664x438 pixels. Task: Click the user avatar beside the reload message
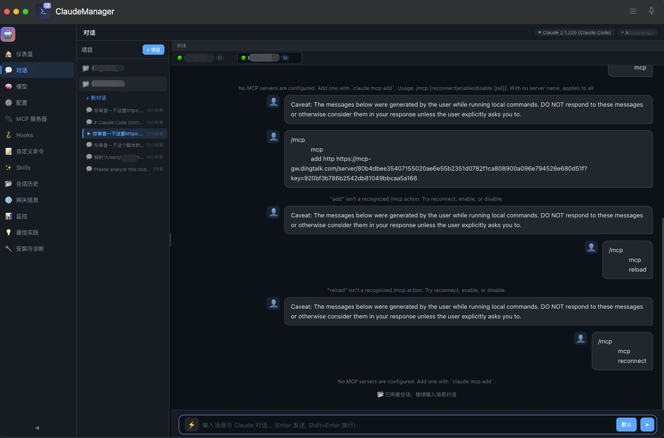click(591, 247)
